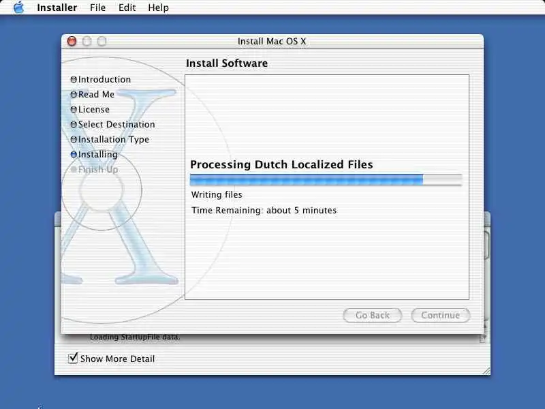Click the Installing step bullet
Image resolution: width=545 pixels, height=409 pixels.
pyautogui.click(x=74, y=155)
